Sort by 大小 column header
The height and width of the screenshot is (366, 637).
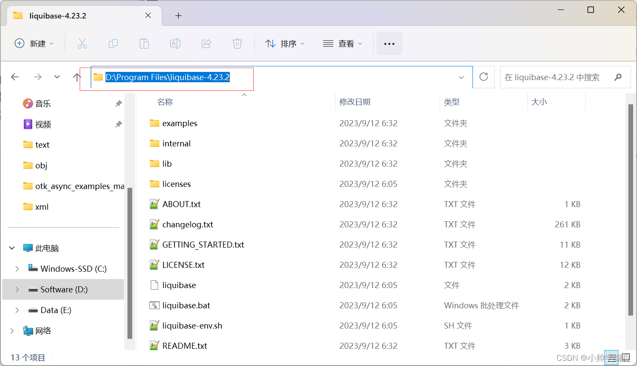pos(539,102)
